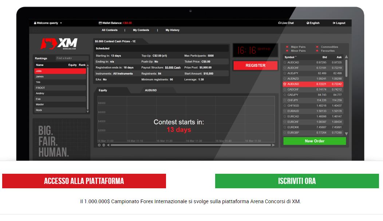Screen dimensions: 383x221
Task: Favourite CADJPY with star icon
Action: coord(285,95)
